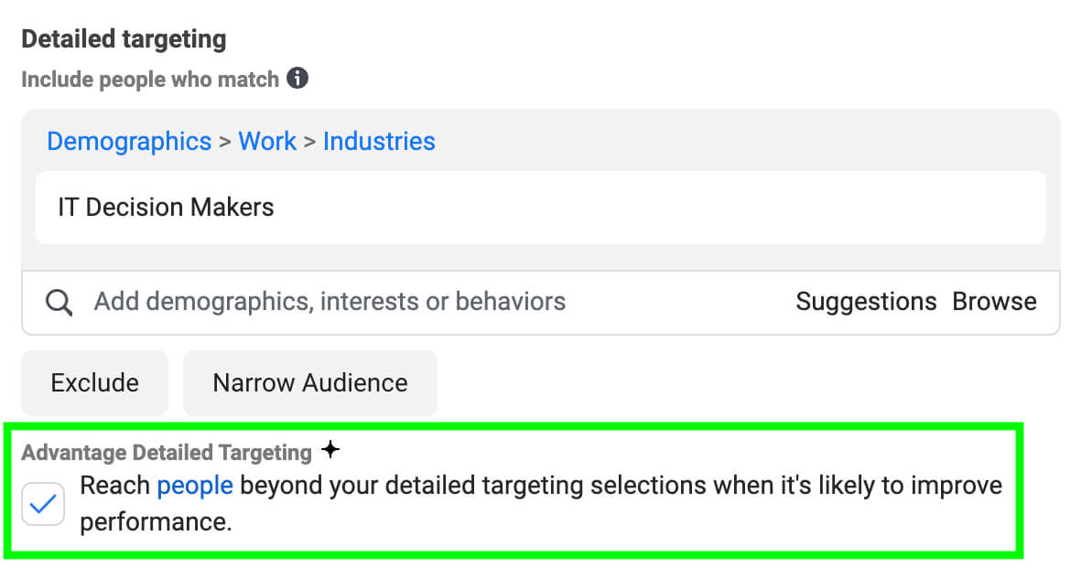Go to the Work breadcrumb level
The width and height of the screenshot is (1081, 568).
point(267,142)
